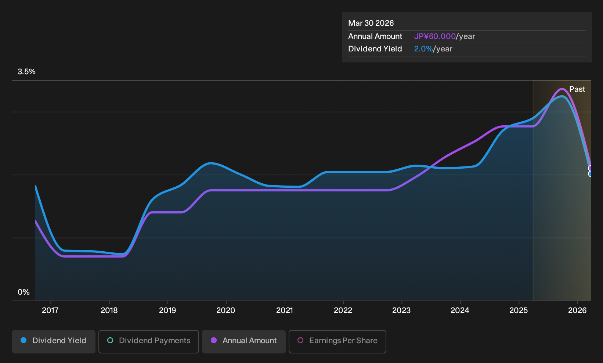Click the 2025 x-axis label
603x363 pixels.
[x=519, y=310]
